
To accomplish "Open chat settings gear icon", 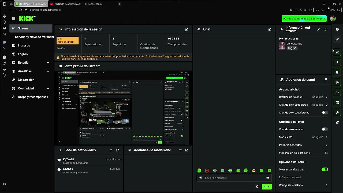I will (257, 187).
